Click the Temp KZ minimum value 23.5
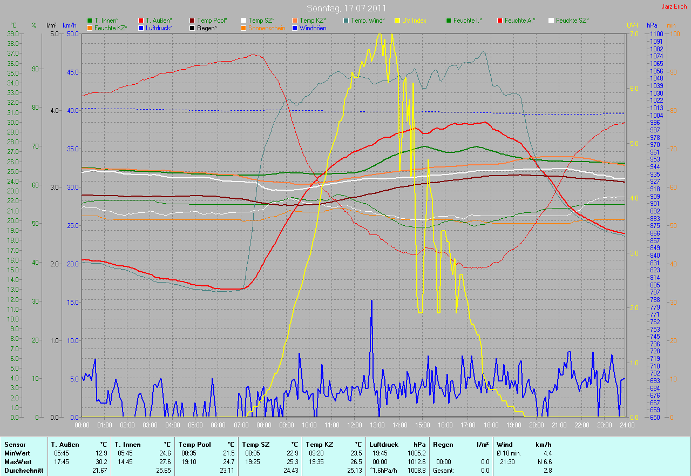This screenshot has height=476, width=691. [x=356, y=453]
